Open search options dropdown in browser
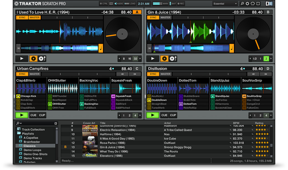Image resolution: width=288 pixels, height=170 pixels. click(x=19, y=123)
